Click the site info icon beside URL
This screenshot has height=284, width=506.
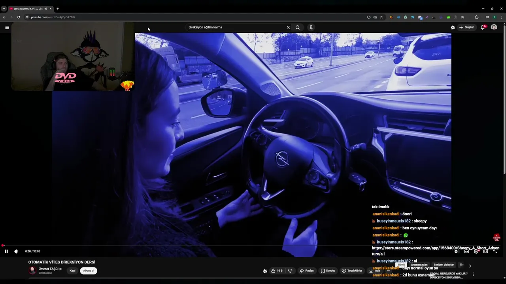tap(27, 17)
